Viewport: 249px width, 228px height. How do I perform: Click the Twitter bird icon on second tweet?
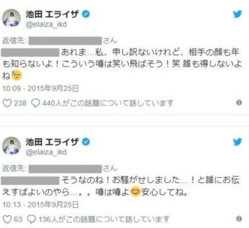(238, 142)
